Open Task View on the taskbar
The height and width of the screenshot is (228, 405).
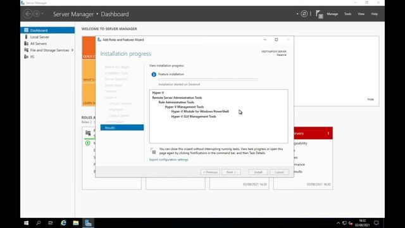(x=51, y=223)
